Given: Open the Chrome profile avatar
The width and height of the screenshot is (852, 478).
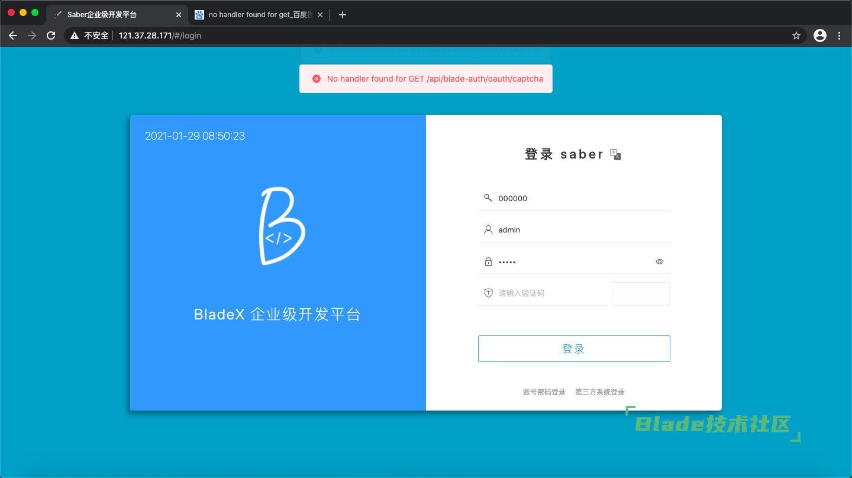Looking at the screenshot, I should point(820,35).
